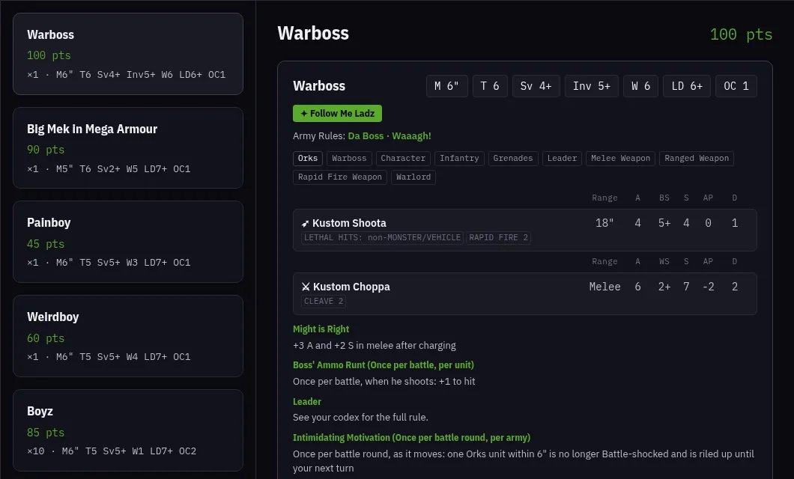
Task: Select the Painboy unit card
Action: (x=128, y=242)
